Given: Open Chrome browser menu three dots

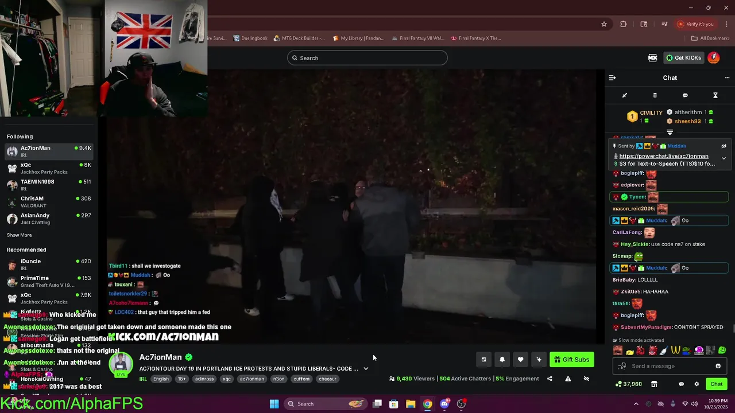Looking at the screenshot, I should [x=726, y=24].
